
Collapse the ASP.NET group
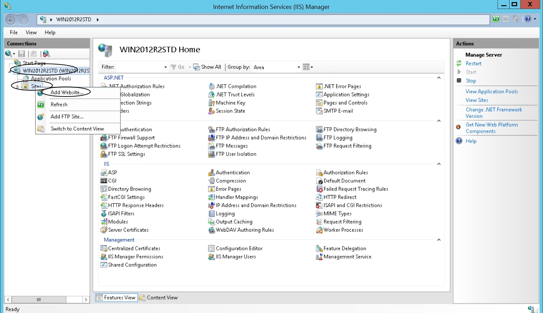(x=439, y=78)
